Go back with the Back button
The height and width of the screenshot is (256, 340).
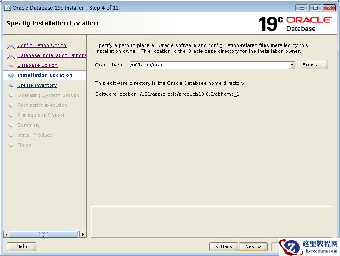coord(224,246)
